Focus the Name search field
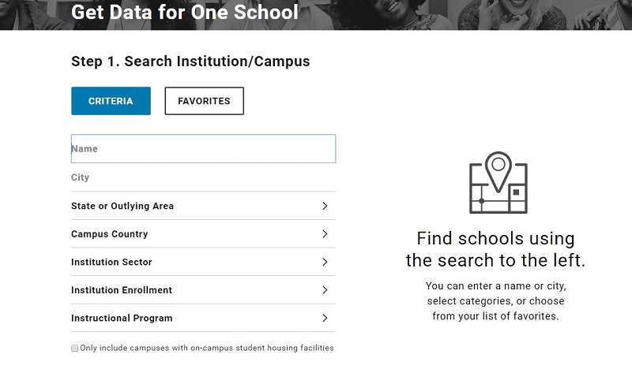This screenshot has width=632, height=369. (x=203, y=149)
